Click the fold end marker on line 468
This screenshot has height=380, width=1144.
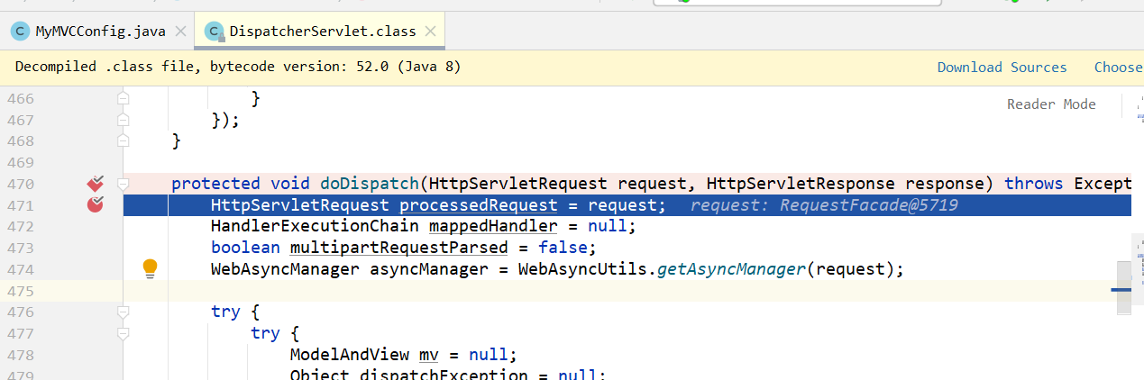point(124,141)
